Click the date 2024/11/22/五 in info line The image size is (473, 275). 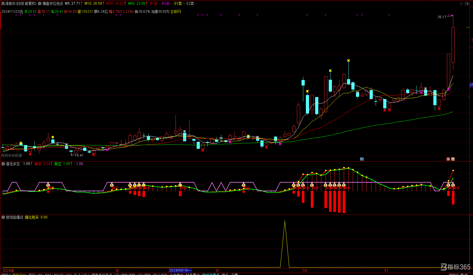[12, 12]
